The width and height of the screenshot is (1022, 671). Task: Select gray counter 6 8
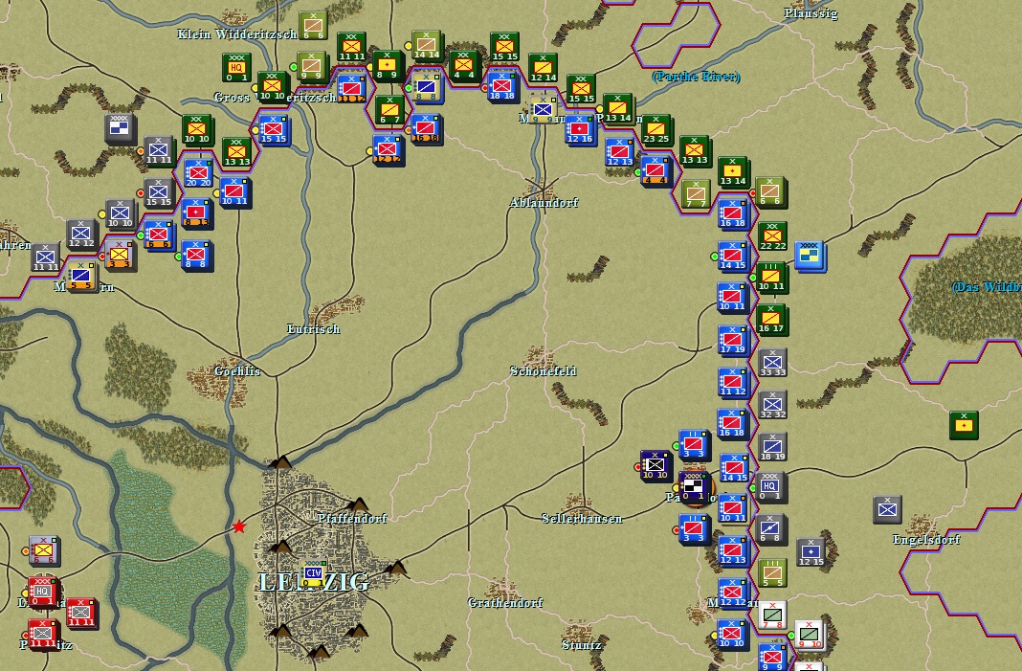point(771,528)
